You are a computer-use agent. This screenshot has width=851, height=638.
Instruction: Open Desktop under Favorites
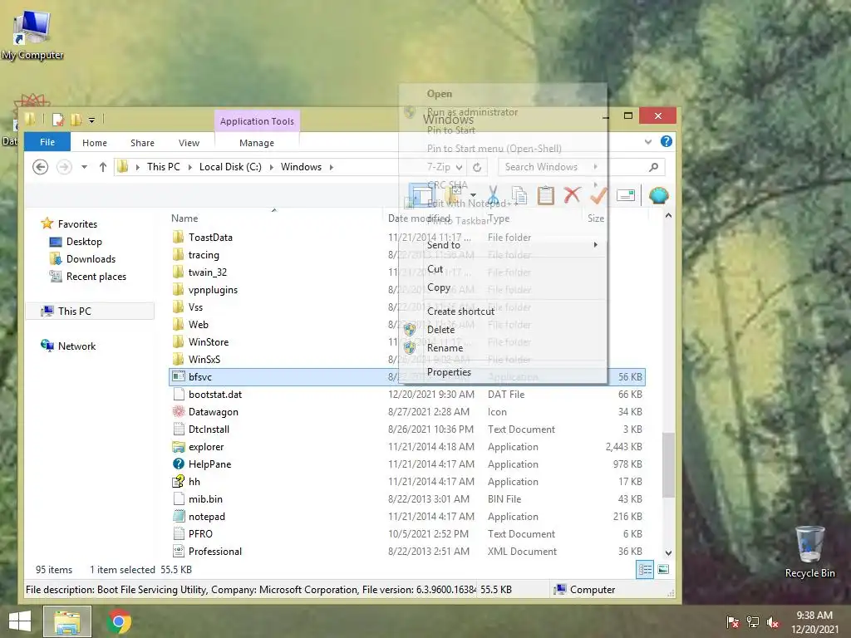(84, 242)
